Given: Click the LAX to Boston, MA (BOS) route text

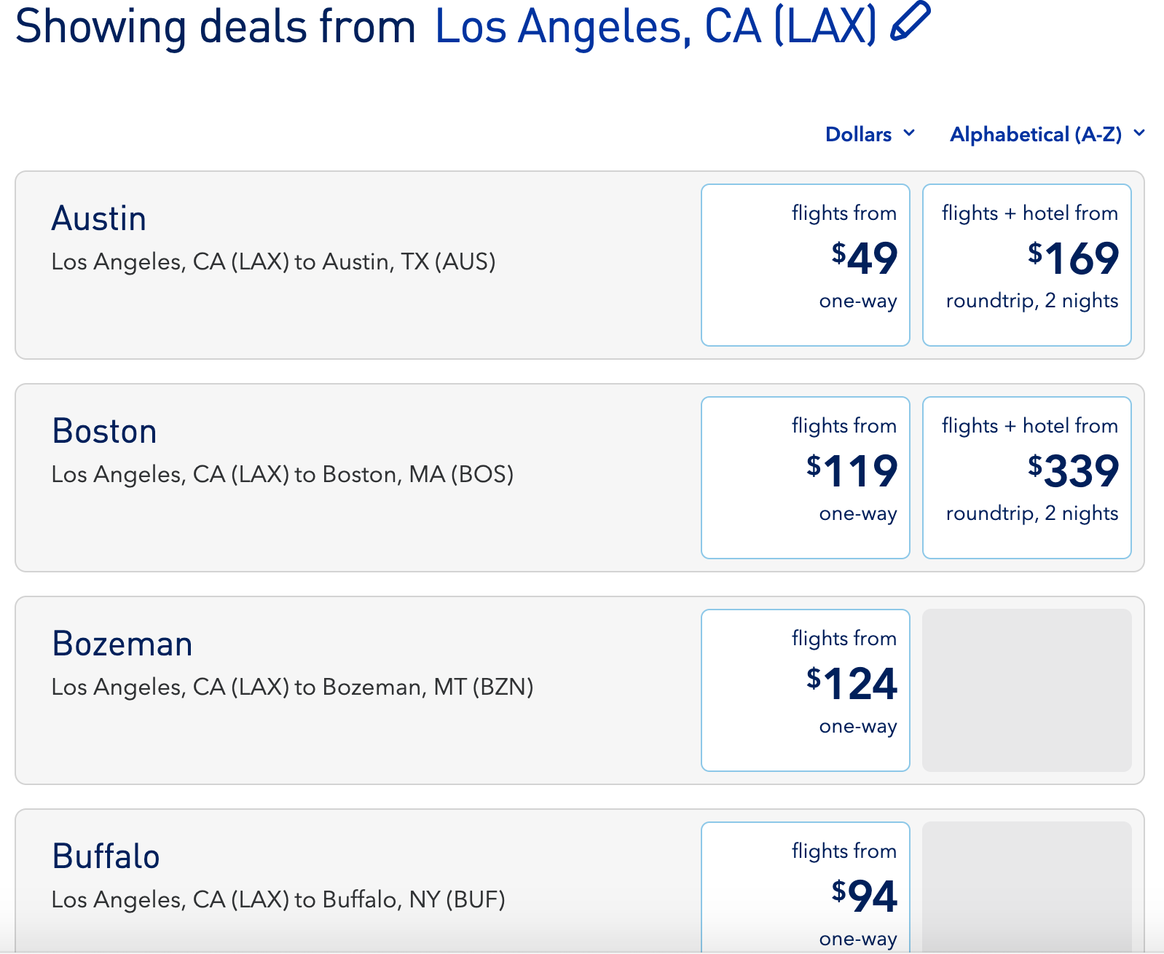Looking at the screenshot, I should tap(283, 474).
